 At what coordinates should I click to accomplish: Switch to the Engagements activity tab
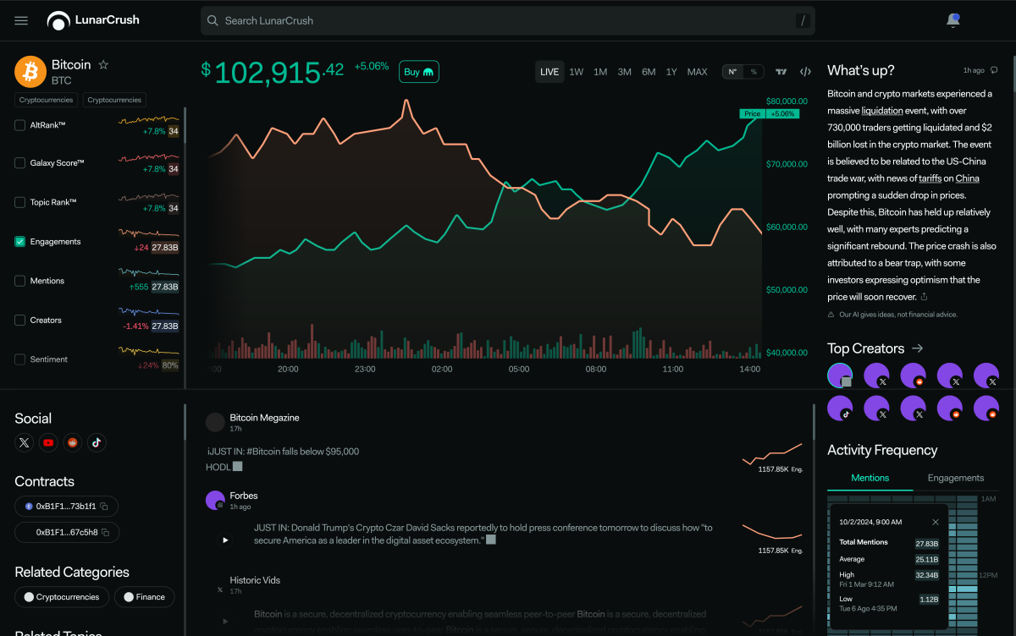tap(955, 478)
